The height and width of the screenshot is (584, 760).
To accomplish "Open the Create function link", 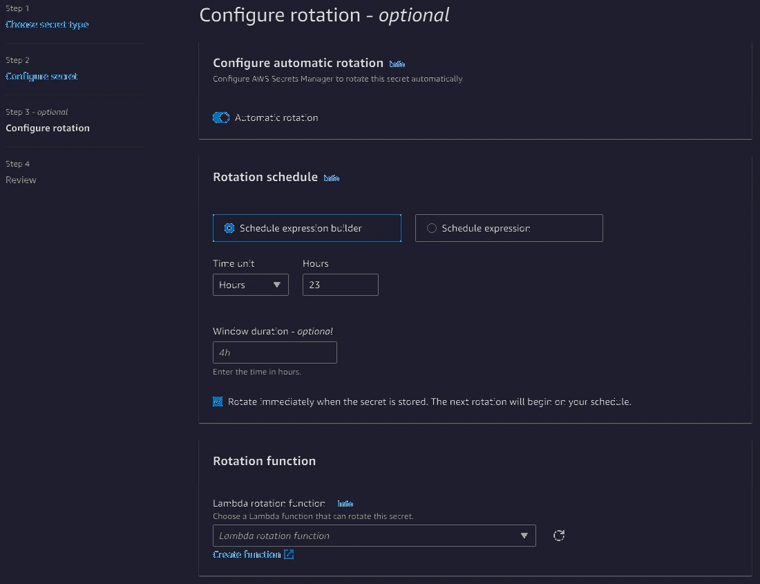I will click(247, 554).
